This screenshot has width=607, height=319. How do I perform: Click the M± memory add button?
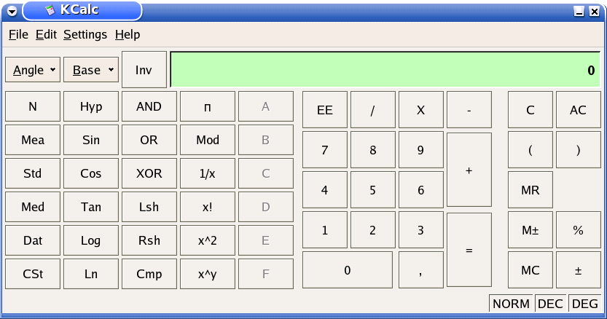coord(530,230)
